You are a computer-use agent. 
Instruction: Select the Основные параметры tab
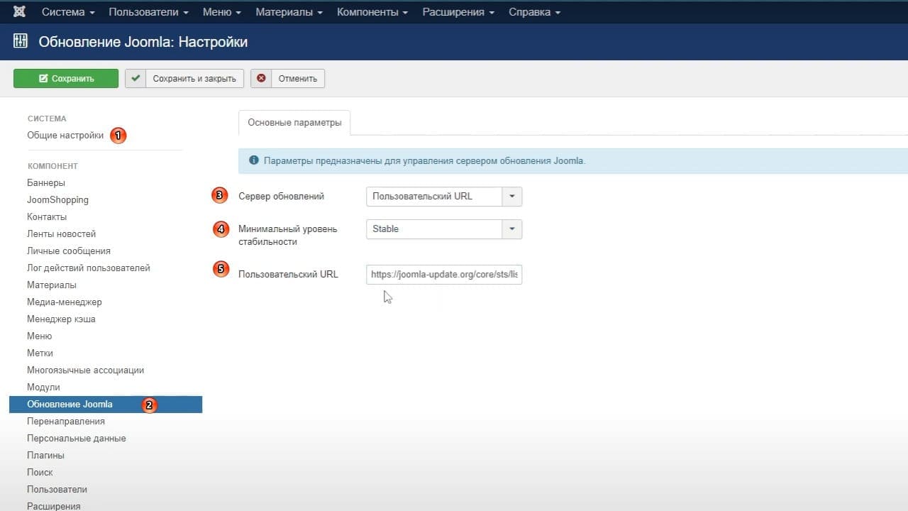[x=294, y=122]
